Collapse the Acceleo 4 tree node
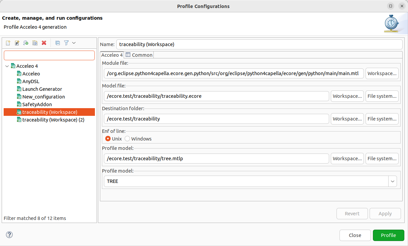The height and width of the screenshot is (246, 408). coord(7,66)
